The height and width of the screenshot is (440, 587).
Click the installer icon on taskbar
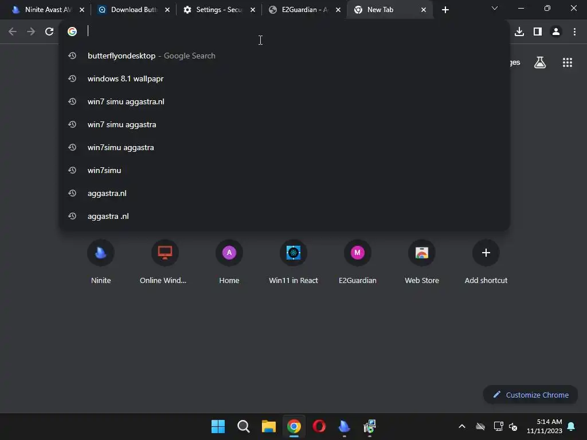click(x=370, y=426)
